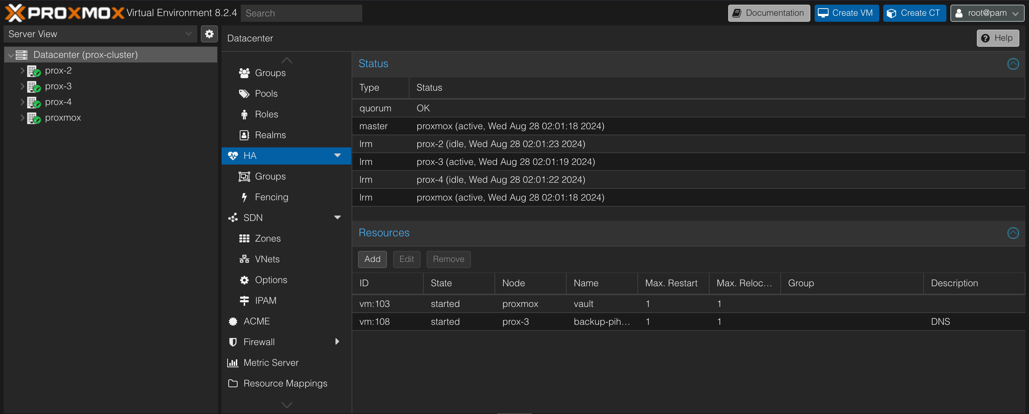Click the Create VM button
The image size is (1029, 414).
click(x=846, y=13)
